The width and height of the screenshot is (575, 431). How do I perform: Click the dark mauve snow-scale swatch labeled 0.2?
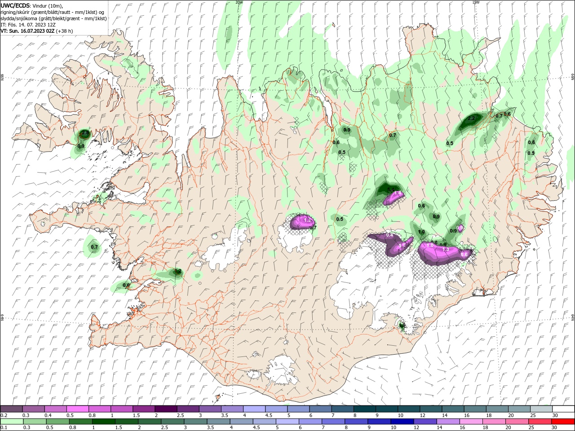pos(12,409)
